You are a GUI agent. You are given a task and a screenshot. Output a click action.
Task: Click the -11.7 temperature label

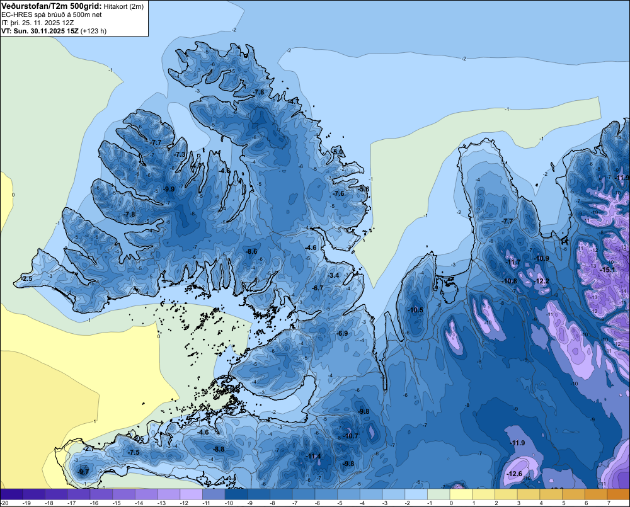513,263
